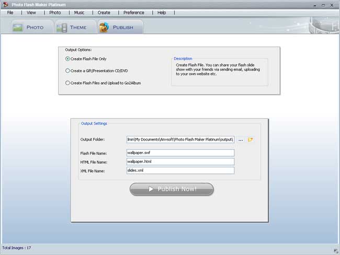Image resolution: width=340 pixels, height=255 pixels.
Task: Click the Publish Now! button
Action: 172,189
